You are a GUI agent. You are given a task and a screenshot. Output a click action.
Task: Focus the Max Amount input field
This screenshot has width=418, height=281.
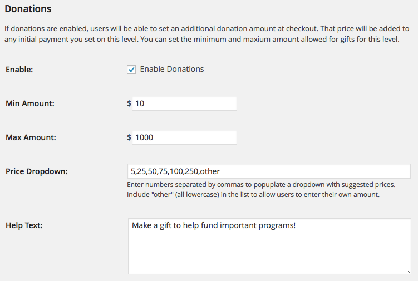click(x=184, y=137)
